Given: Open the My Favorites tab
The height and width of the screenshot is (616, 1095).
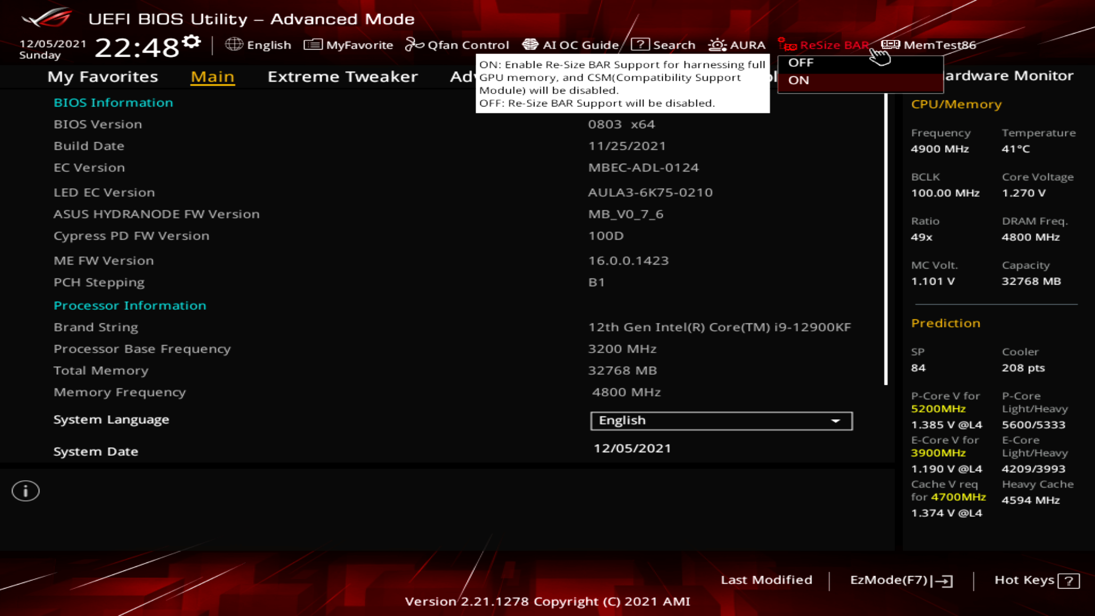Looking at the screenshot, I should [x=103, y=76].
